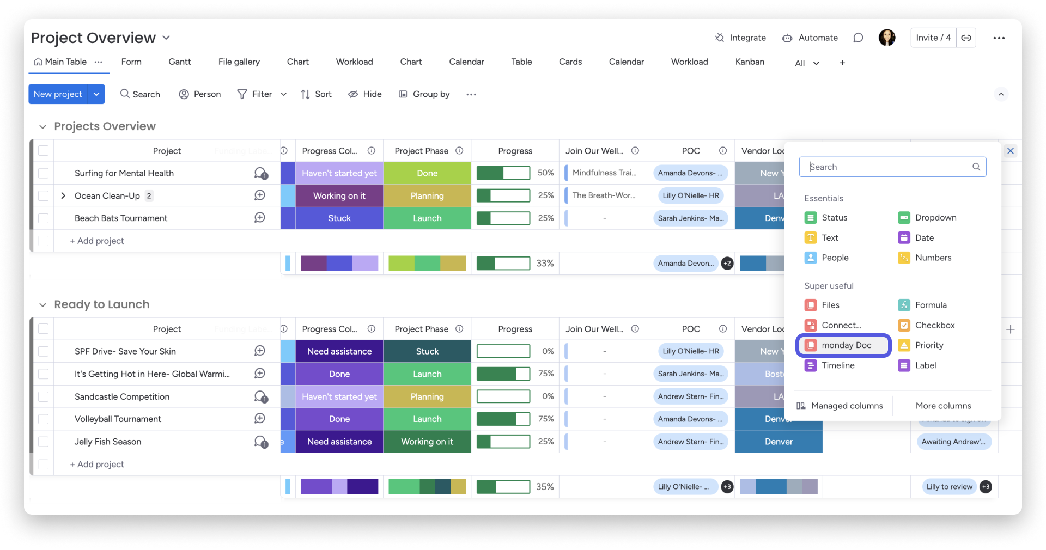Open More columns
The height and width of the screenshot is (550, 1046).
coord(944,406)
